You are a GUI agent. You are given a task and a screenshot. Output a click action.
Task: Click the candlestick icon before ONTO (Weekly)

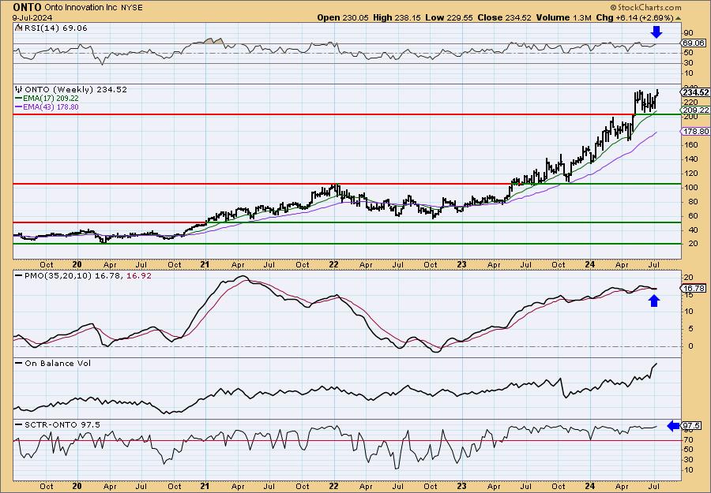tap(19, 89)
